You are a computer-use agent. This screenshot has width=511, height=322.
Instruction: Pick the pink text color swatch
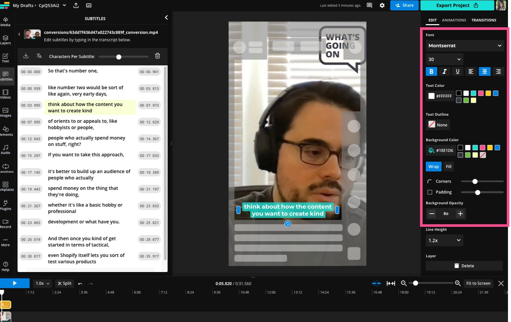[x=481, y=93]
